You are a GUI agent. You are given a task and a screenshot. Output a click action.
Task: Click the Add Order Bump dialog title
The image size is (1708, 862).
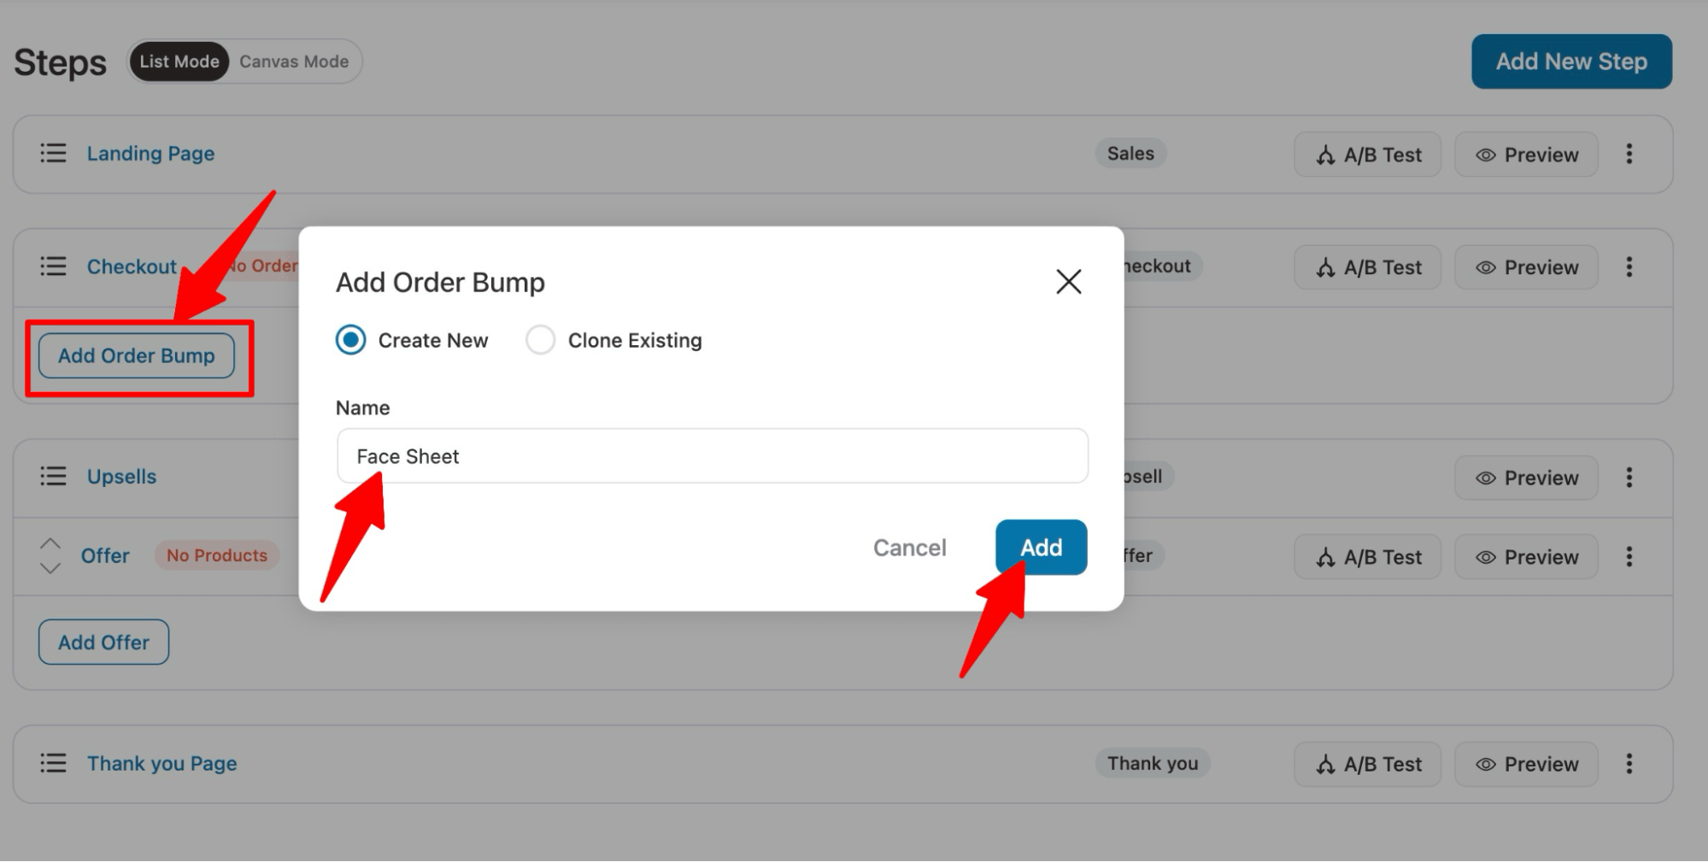coord(440,282)
